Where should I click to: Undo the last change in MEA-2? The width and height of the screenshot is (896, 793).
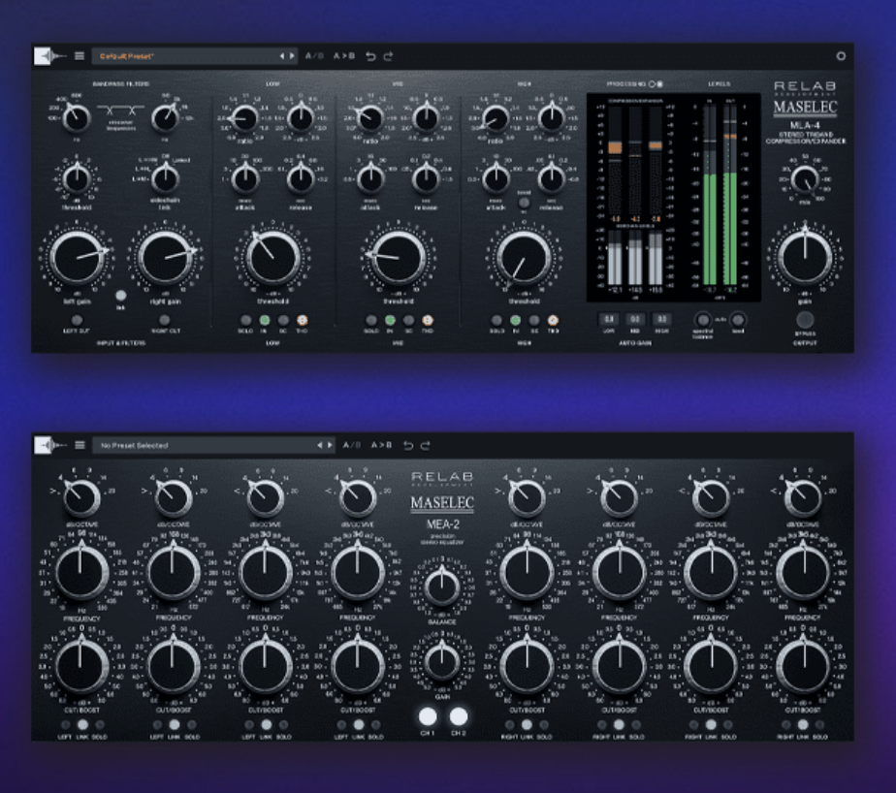(408, 445)
